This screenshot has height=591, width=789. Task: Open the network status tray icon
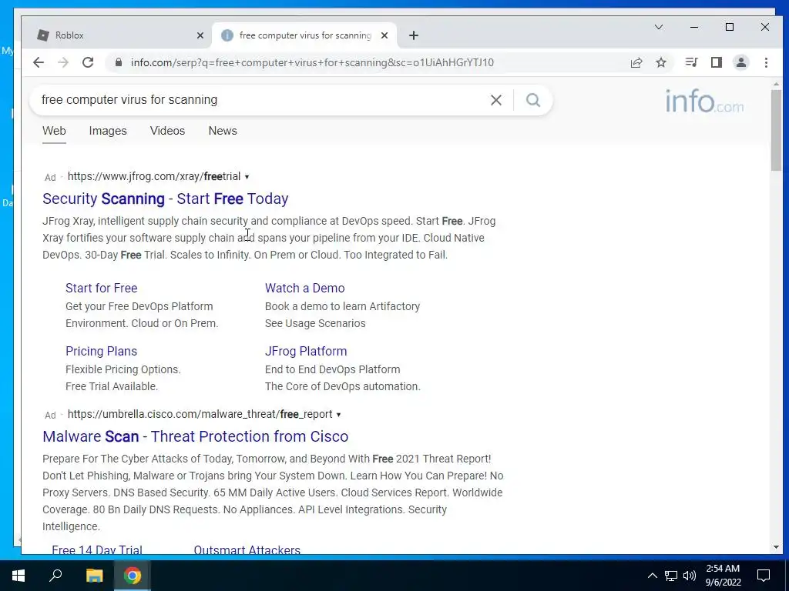click(x=671, y=576)
